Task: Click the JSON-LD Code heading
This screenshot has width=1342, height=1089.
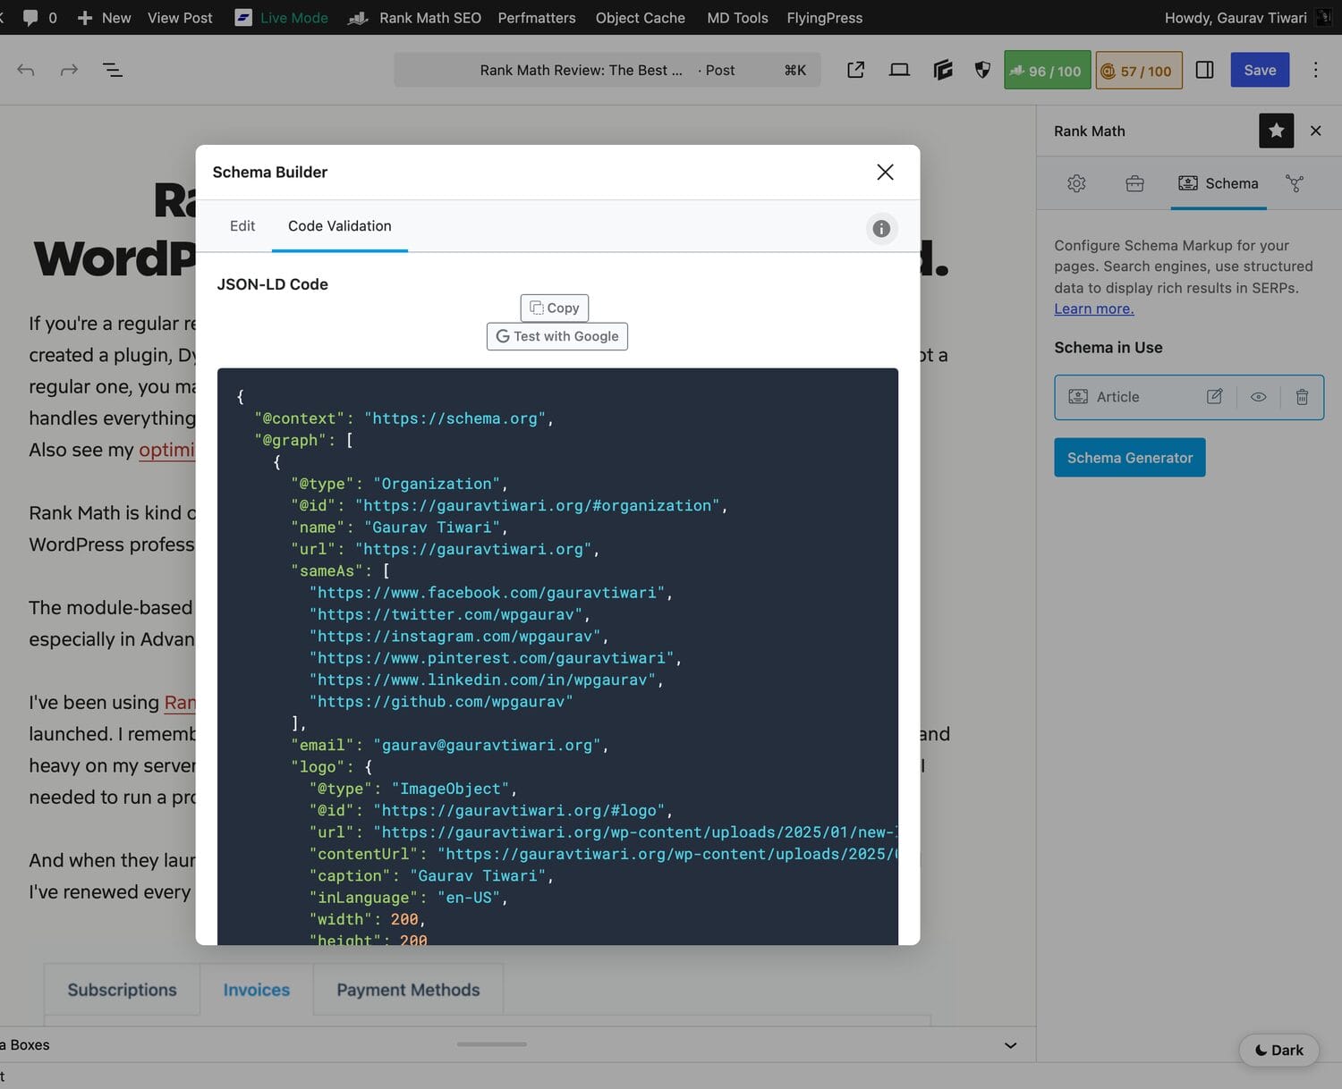Action: 272,284
